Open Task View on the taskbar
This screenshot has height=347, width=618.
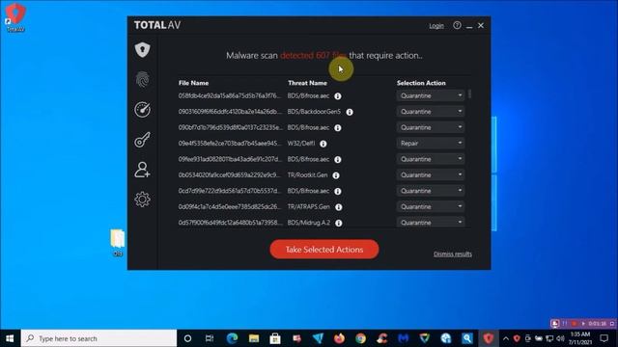210,338
